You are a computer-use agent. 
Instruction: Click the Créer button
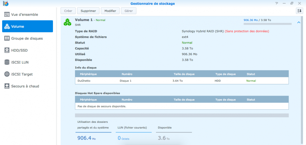coord(68,11)
